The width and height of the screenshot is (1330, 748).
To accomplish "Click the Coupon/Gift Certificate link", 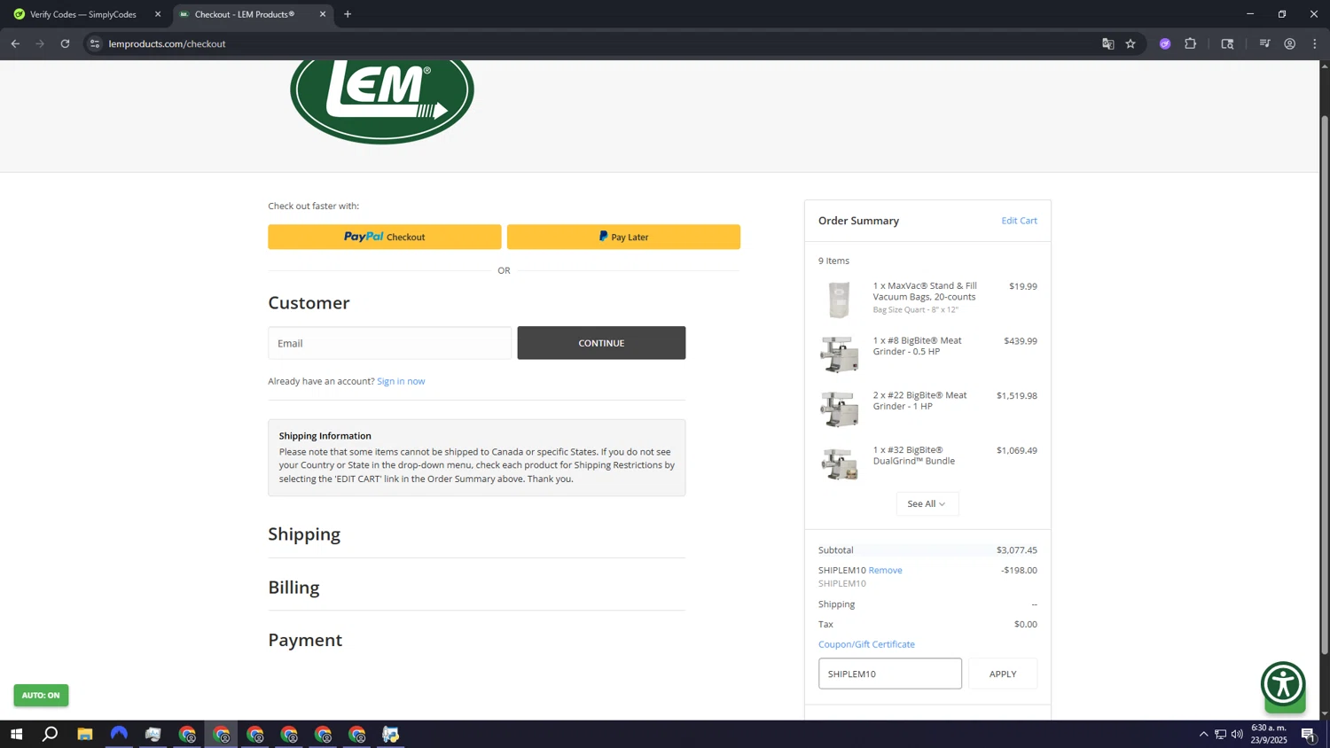I will [866, 644].
